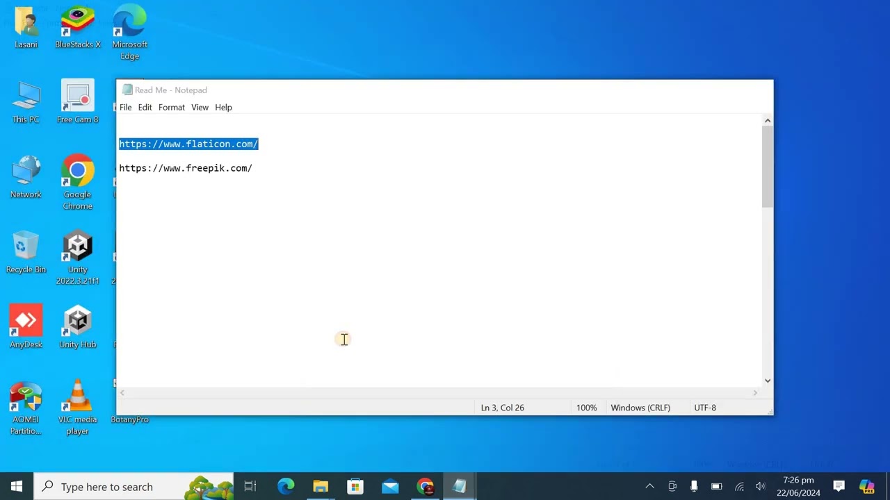Place the cursor in the freepik.com URL line

click(186, 168)
